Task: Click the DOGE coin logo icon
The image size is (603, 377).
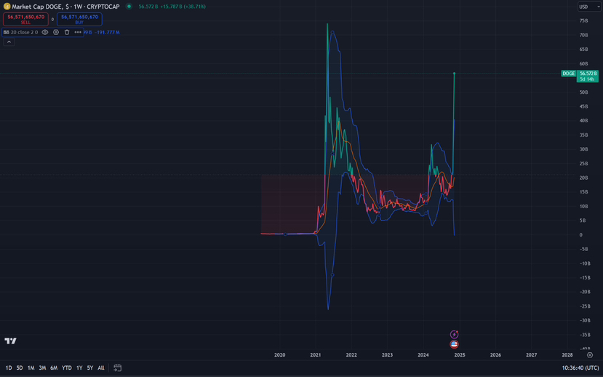Action: point(7,7)
